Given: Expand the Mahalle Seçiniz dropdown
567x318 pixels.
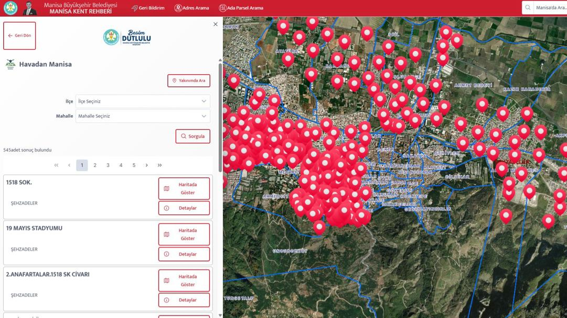Looking at the screenshot, I should (143, 116).
